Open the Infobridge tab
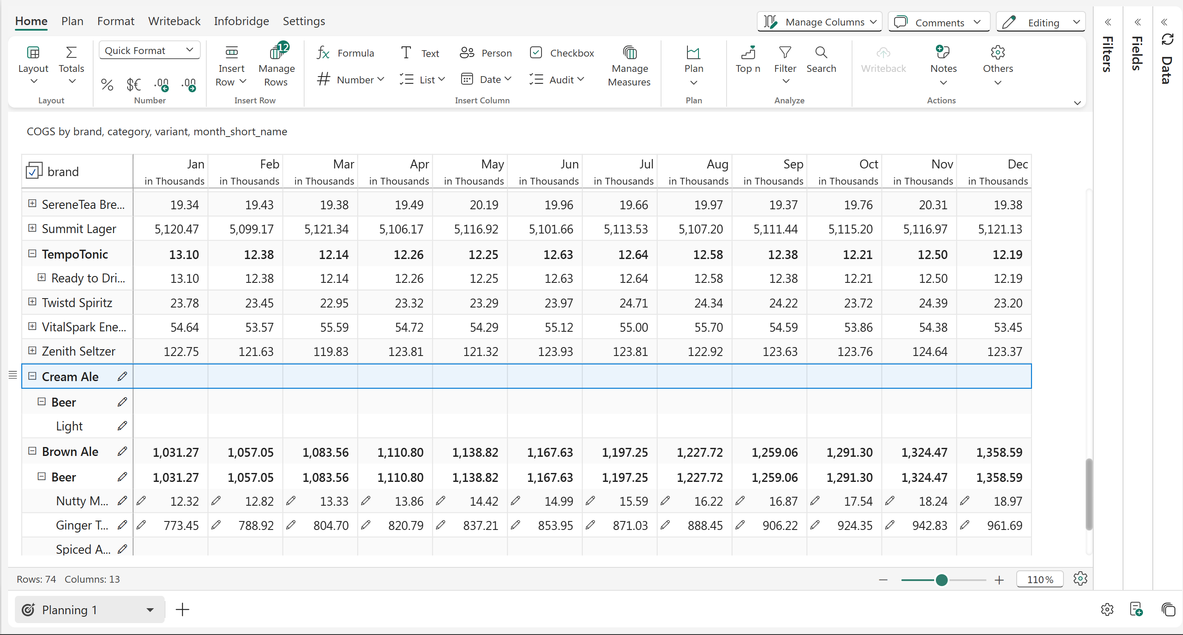The width and height of the screenshot is (1183, 635). tap(241, 21)
